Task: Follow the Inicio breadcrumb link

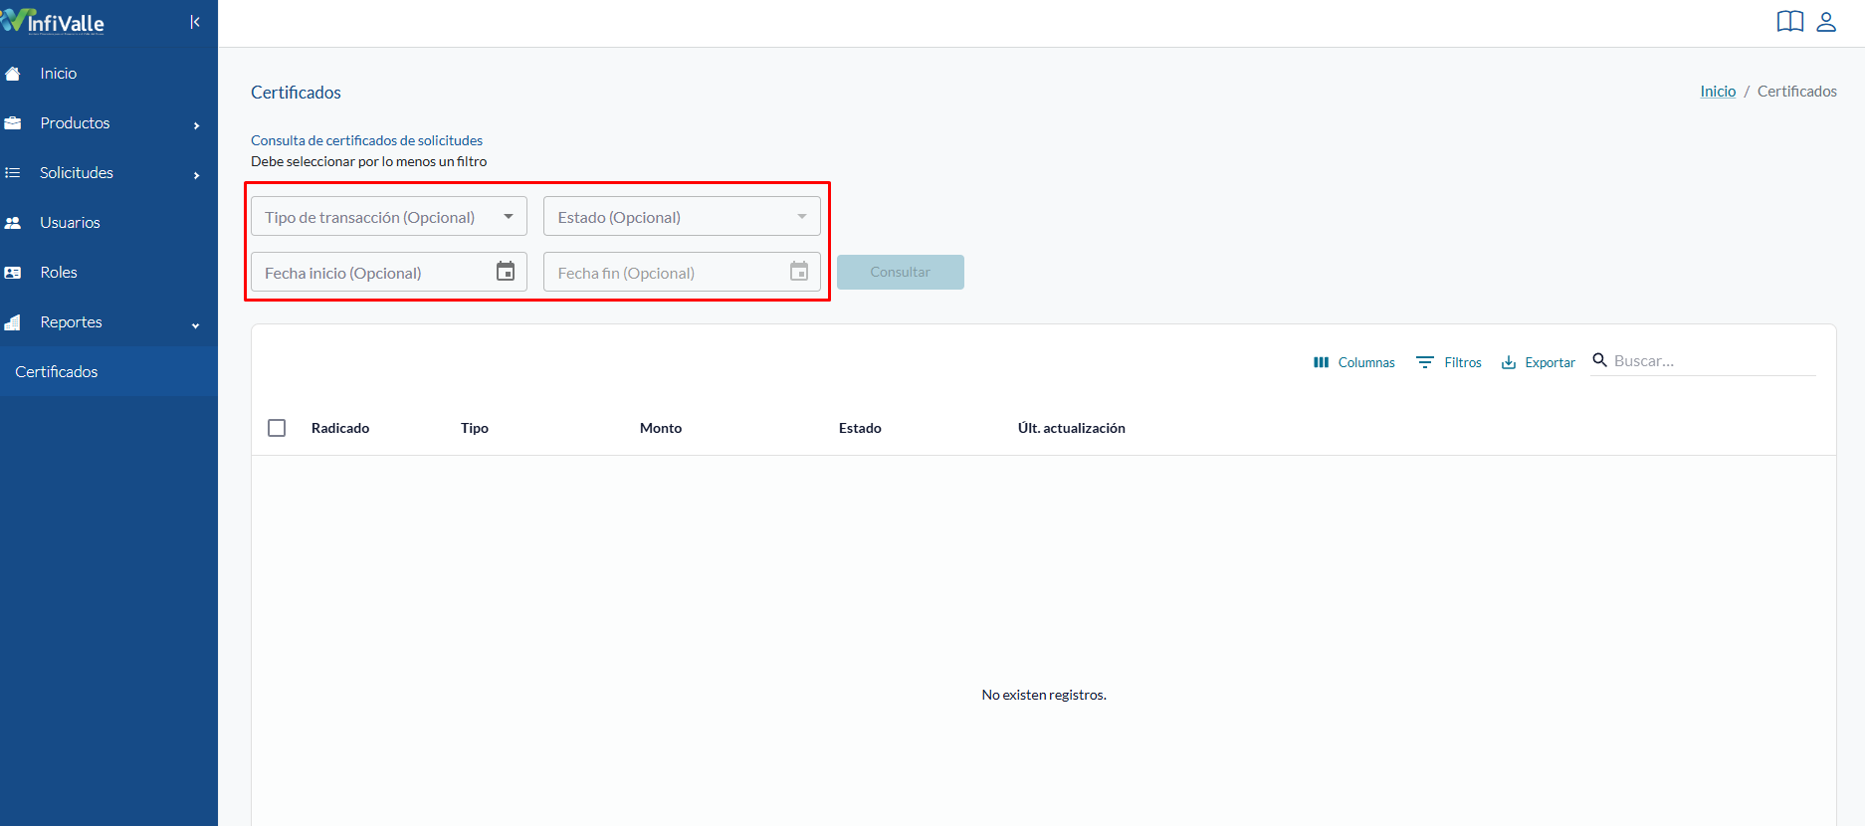Action: point(1718,91)
